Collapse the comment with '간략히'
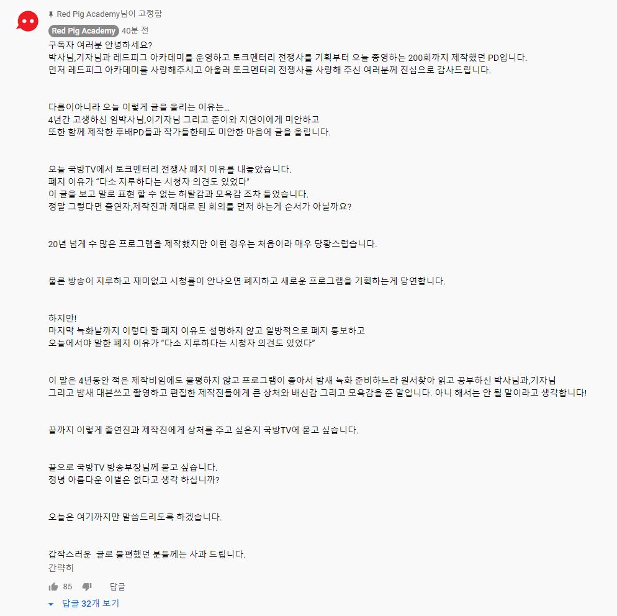The height and width of the screenshot is (616, 617). pos(61,568)
